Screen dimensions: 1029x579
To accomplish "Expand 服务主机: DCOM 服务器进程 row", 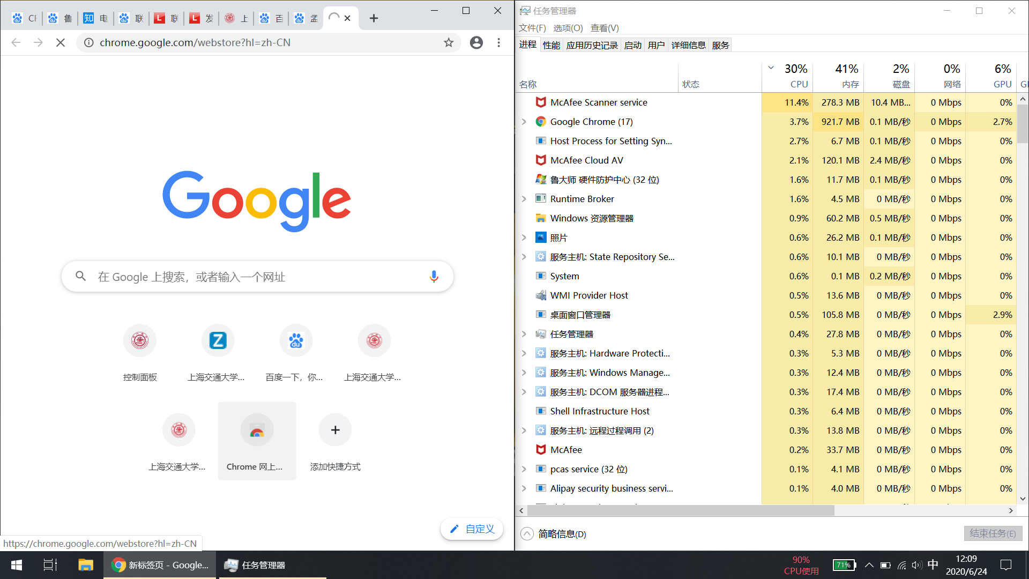I will (x=524, y=392).
